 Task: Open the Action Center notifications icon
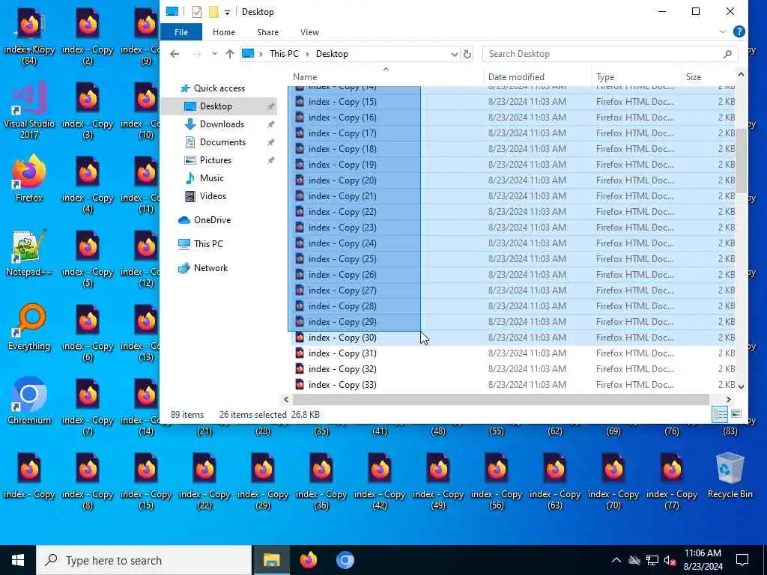742,560
